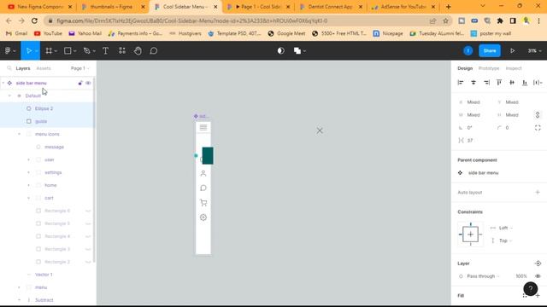
Task: Click the mask contrast icon in top toolbar
Action: coord(281,51)
